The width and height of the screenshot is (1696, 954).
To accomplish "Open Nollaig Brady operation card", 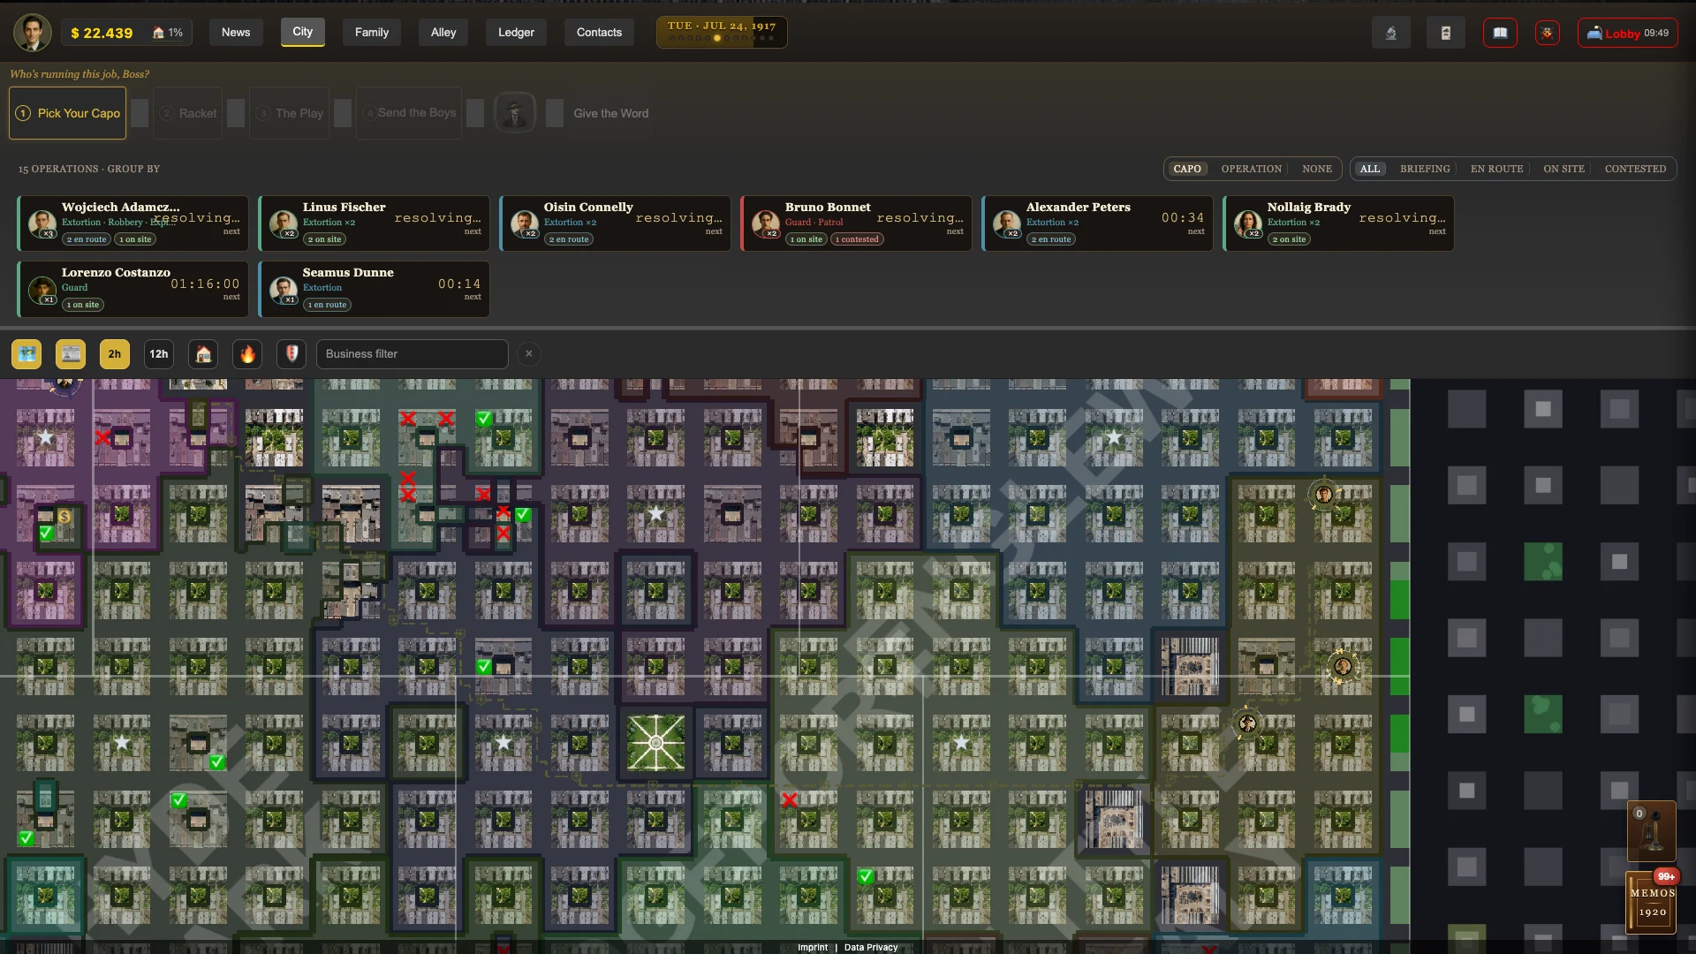I will pos(1338,223).
